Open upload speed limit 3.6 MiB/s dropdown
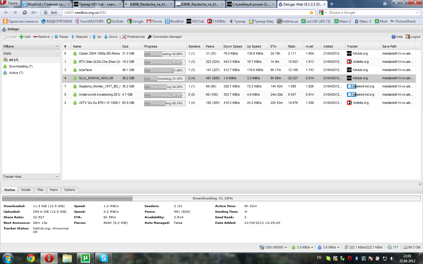423x264 pixels. coord(328,247)
